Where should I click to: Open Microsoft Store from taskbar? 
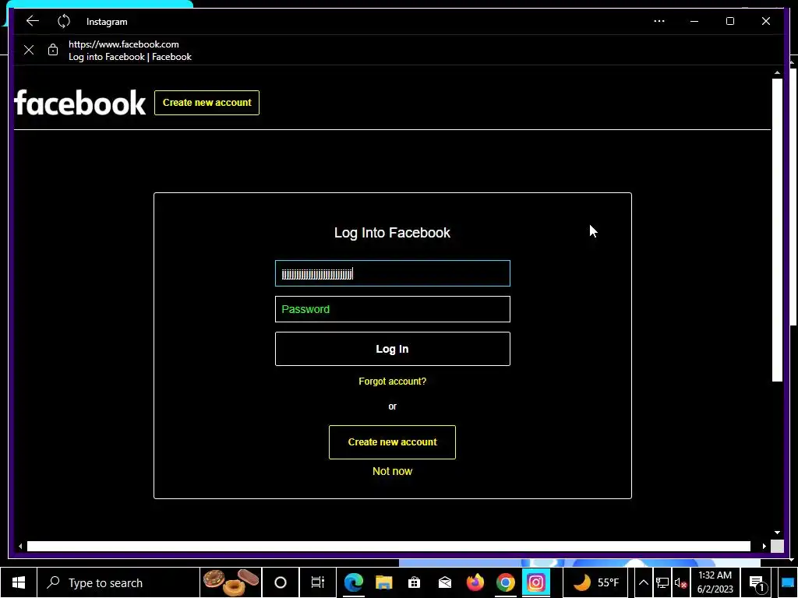(415, 582)
